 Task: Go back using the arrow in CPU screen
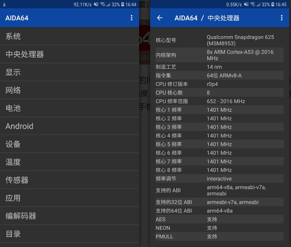pos(159,18)
